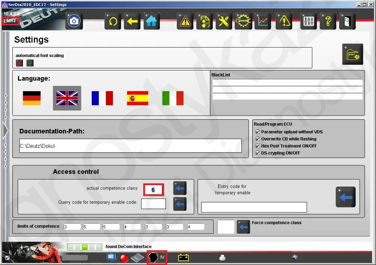This screenshot has width=376, height=265.
Task: Uncheck Overwrite CB while flashing
Action: tap(258, 139)
